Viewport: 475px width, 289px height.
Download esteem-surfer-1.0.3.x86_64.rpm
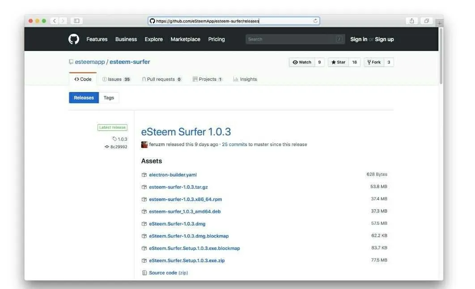[x=186, y=199]
